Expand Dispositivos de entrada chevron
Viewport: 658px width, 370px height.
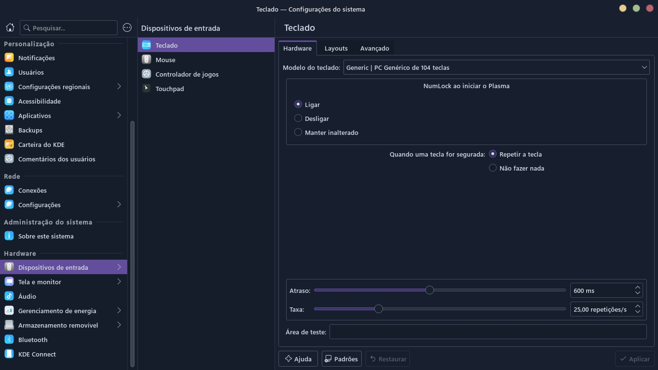119,267
